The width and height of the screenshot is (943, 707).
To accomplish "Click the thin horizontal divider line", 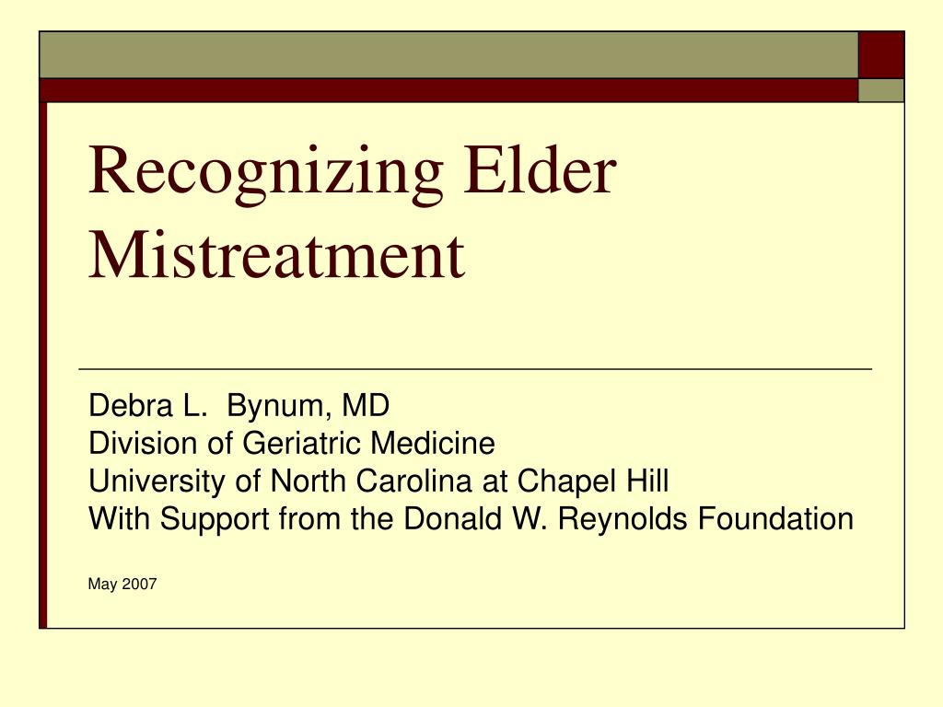I will tap(475, 369).
